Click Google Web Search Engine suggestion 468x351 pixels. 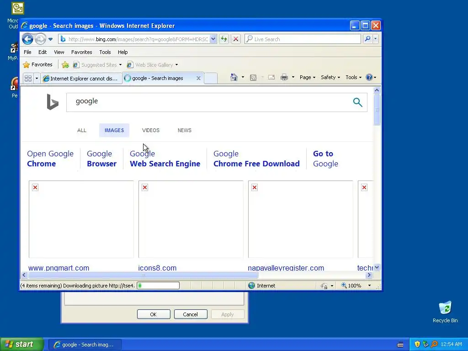165,159
